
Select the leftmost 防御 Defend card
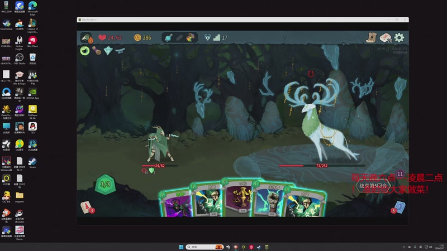tap(207, 201)
